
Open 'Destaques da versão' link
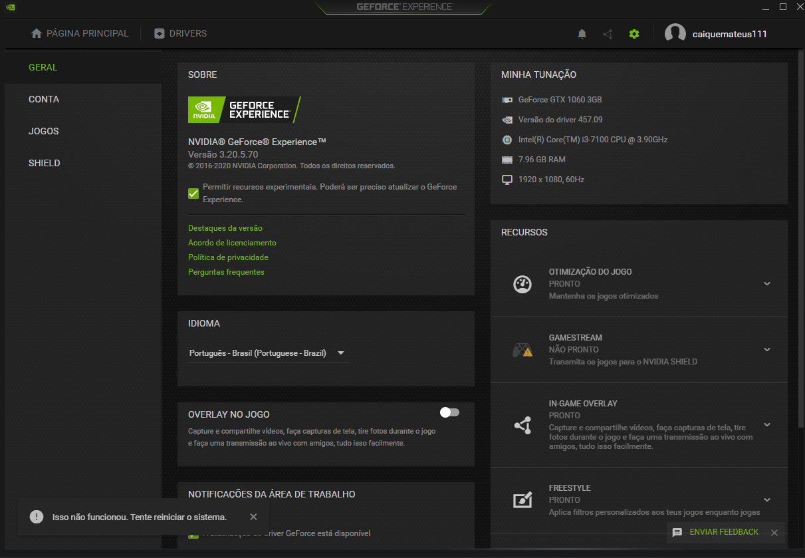click(225, 228)
